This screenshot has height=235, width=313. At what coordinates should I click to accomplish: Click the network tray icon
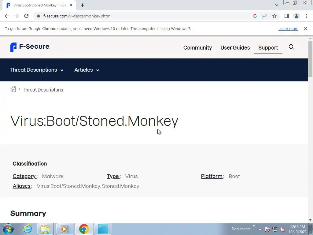pos(275,229)
